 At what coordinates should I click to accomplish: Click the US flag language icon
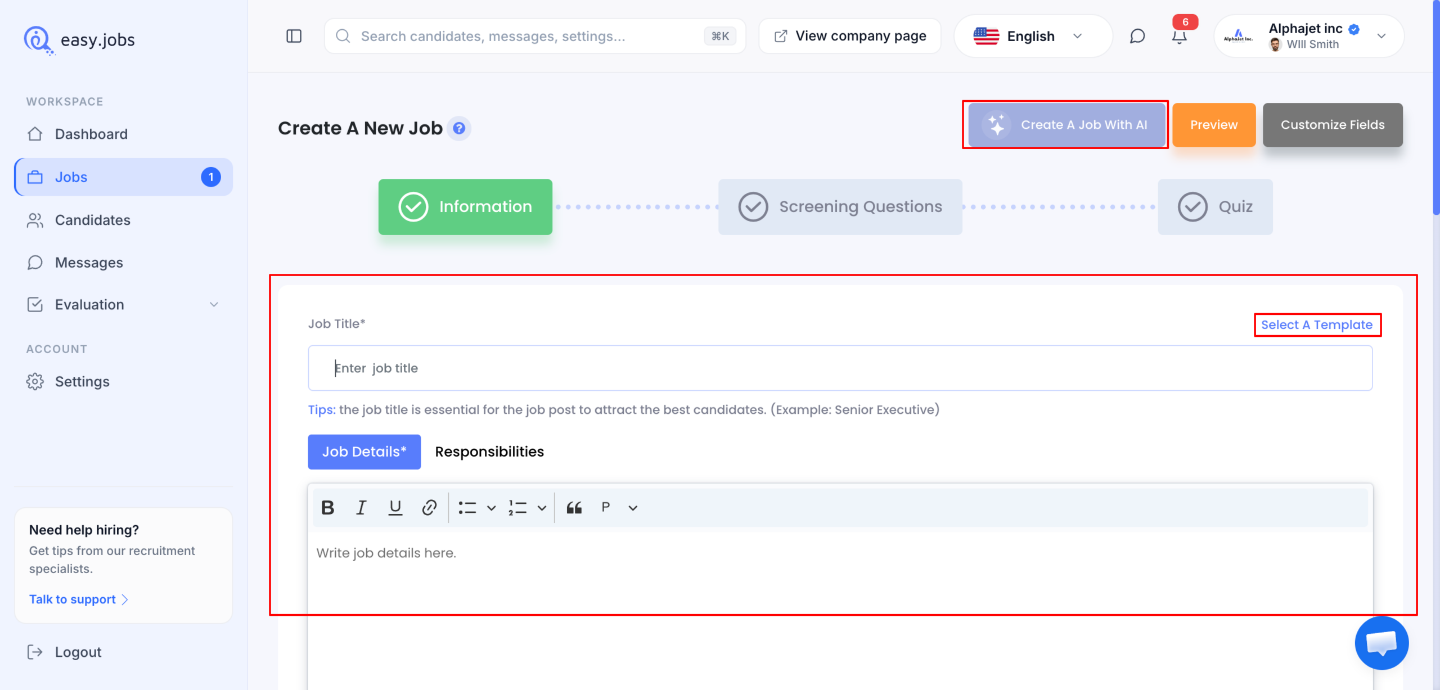(x=986, y=36)
